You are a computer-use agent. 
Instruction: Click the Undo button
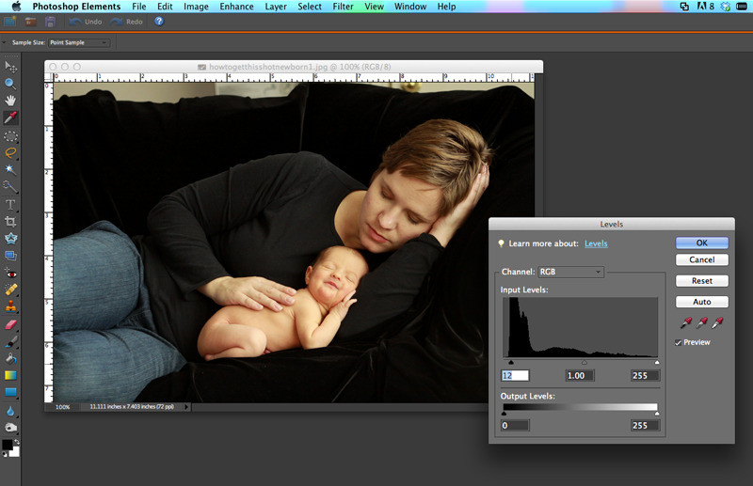click(86, 22)
